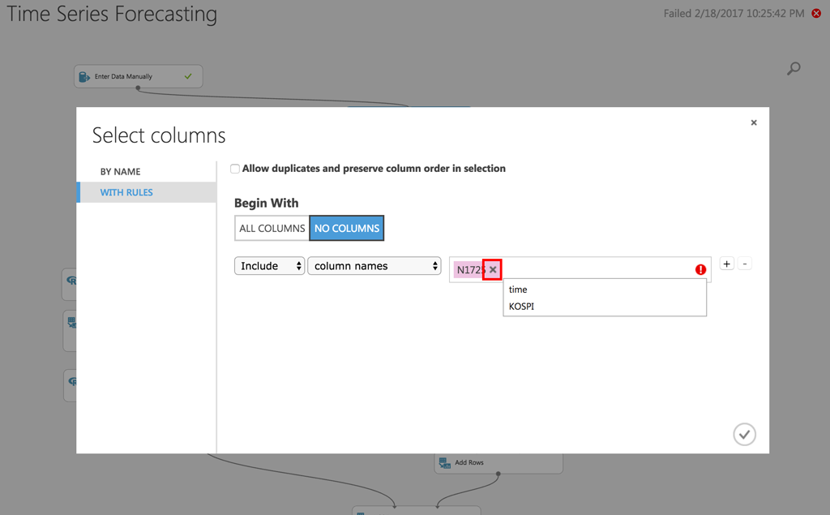
Task: Close the Select columns dialog
Action: (x=754, y=122)
